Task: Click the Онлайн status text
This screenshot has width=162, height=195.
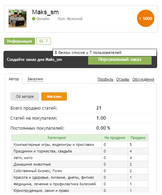Action: tap(43, 19)
